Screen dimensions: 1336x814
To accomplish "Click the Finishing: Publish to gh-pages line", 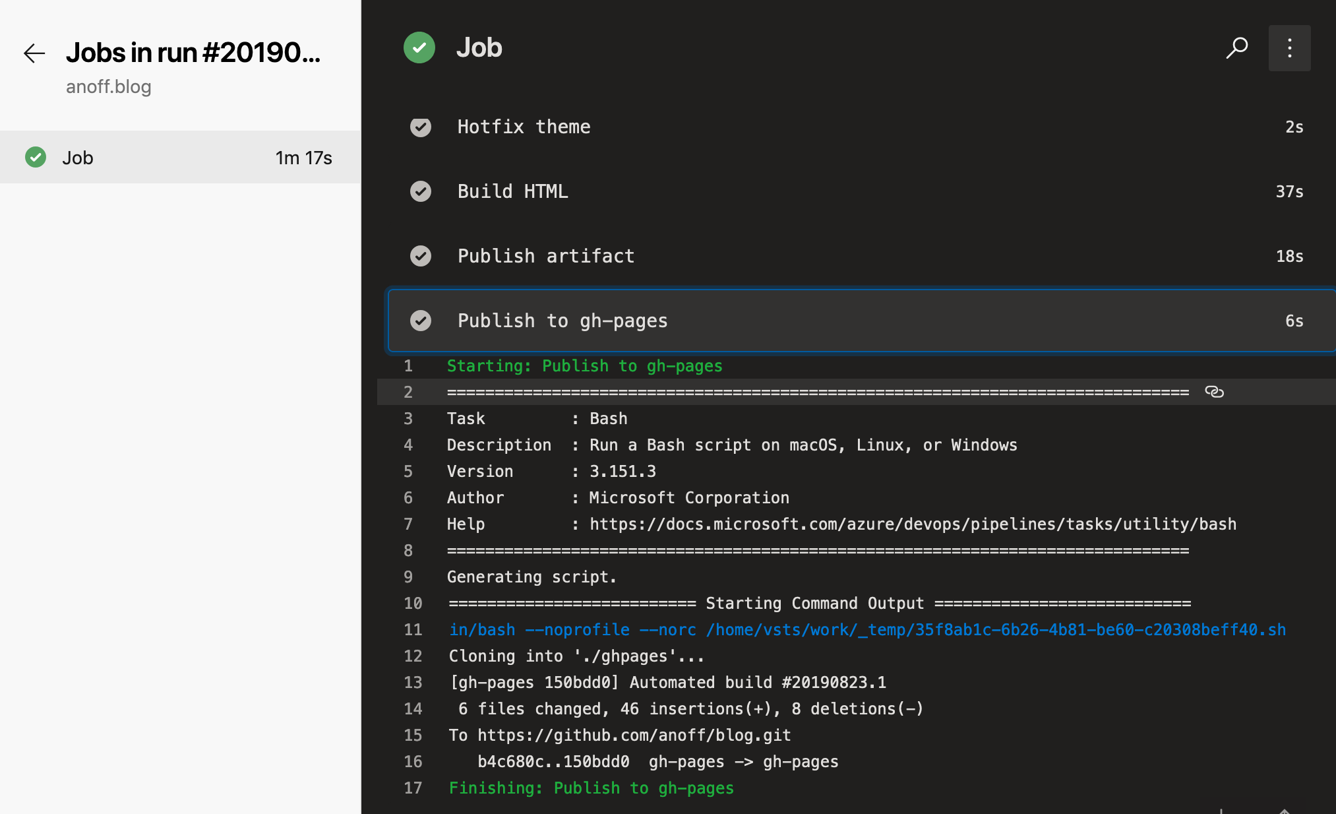I will pos(591,788).
